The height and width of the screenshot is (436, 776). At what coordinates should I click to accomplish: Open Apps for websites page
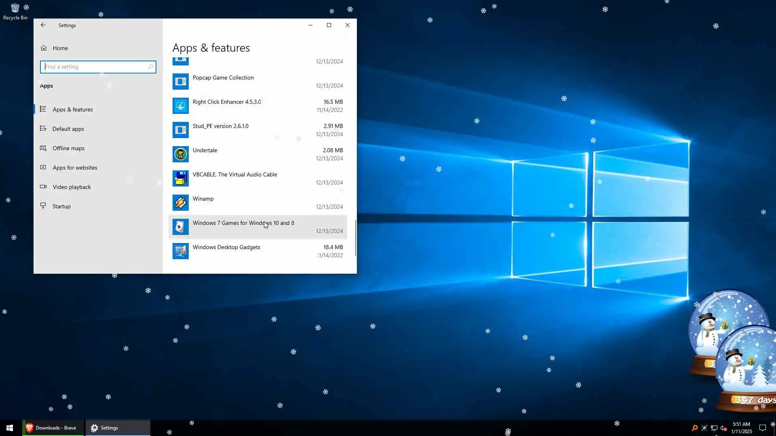pos(75,168)
